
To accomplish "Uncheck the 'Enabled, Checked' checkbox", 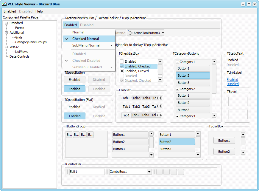I will (x=122, y=66).
